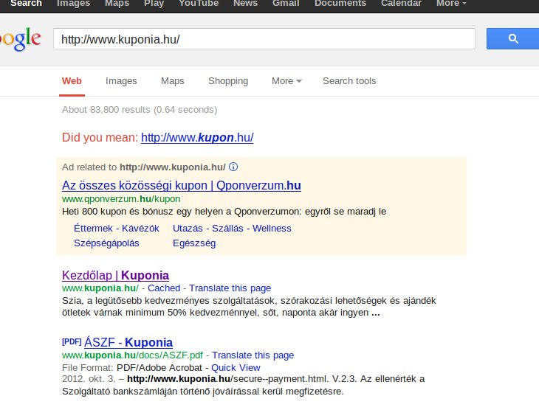539x410 pixels.
Task: Expand the More menu in top bar
Action: coord(451,4)
